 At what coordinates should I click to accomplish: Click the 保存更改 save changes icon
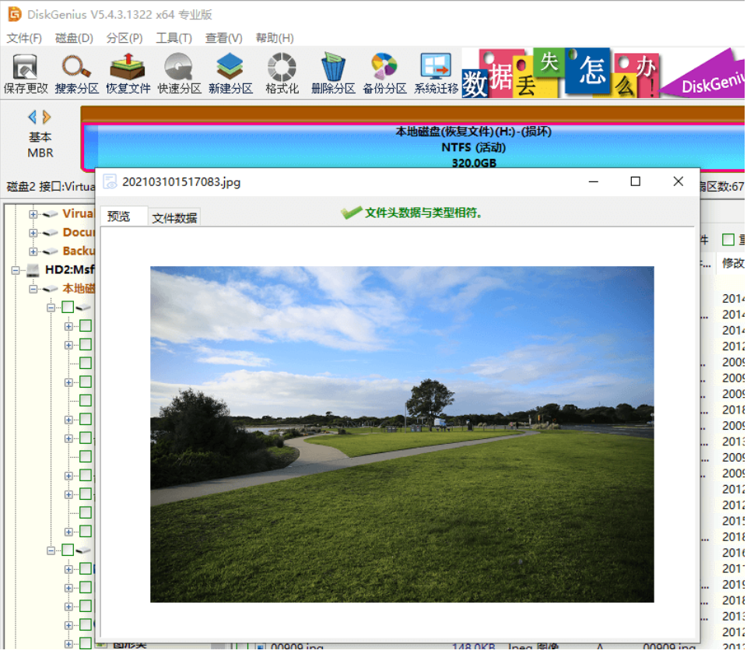[x=26, y=74]
